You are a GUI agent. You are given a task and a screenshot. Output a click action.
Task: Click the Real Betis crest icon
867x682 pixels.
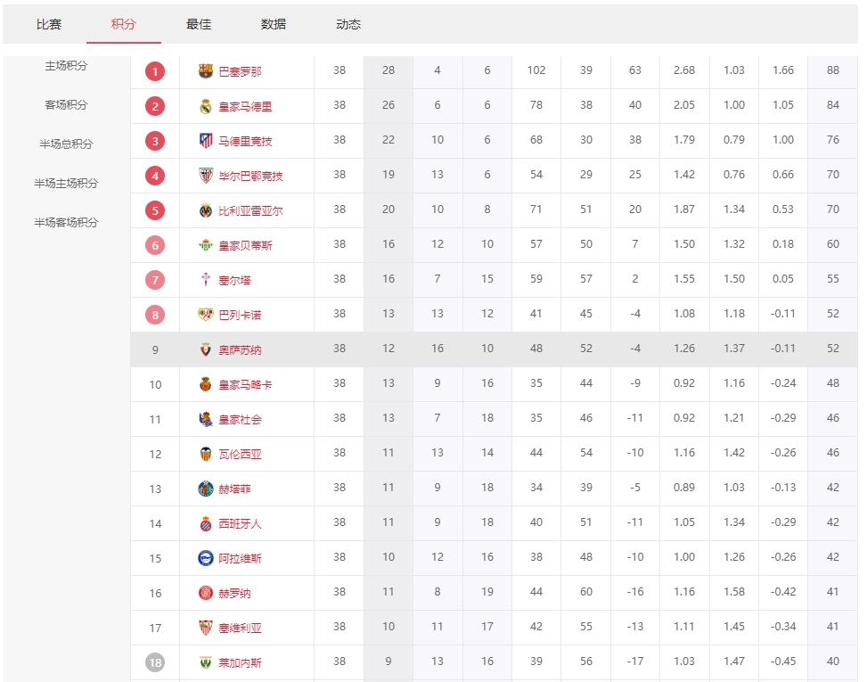pyautogui.click(x=206, y=245)
